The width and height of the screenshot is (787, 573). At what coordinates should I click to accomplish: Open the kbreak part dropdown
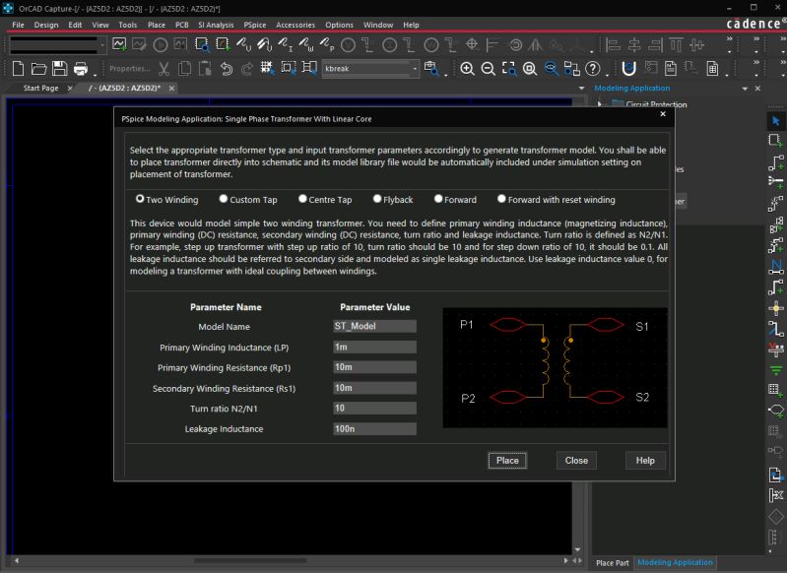point(415,69)
